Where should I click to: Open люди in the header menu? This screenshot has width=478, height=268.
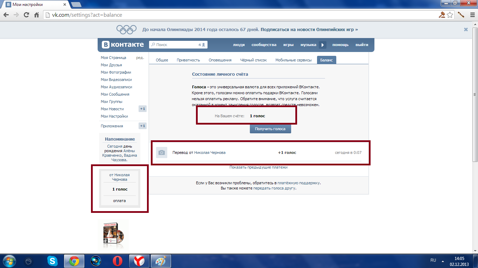(239, 45)
